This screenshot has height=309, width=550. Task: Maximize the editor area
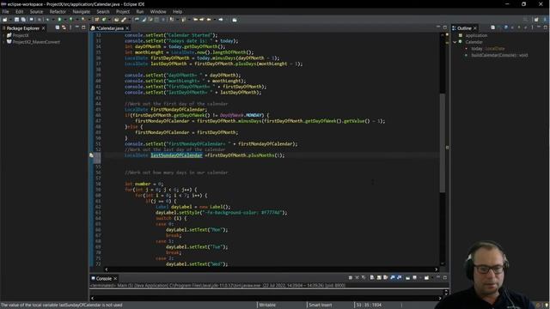click(x=445, y=27)
